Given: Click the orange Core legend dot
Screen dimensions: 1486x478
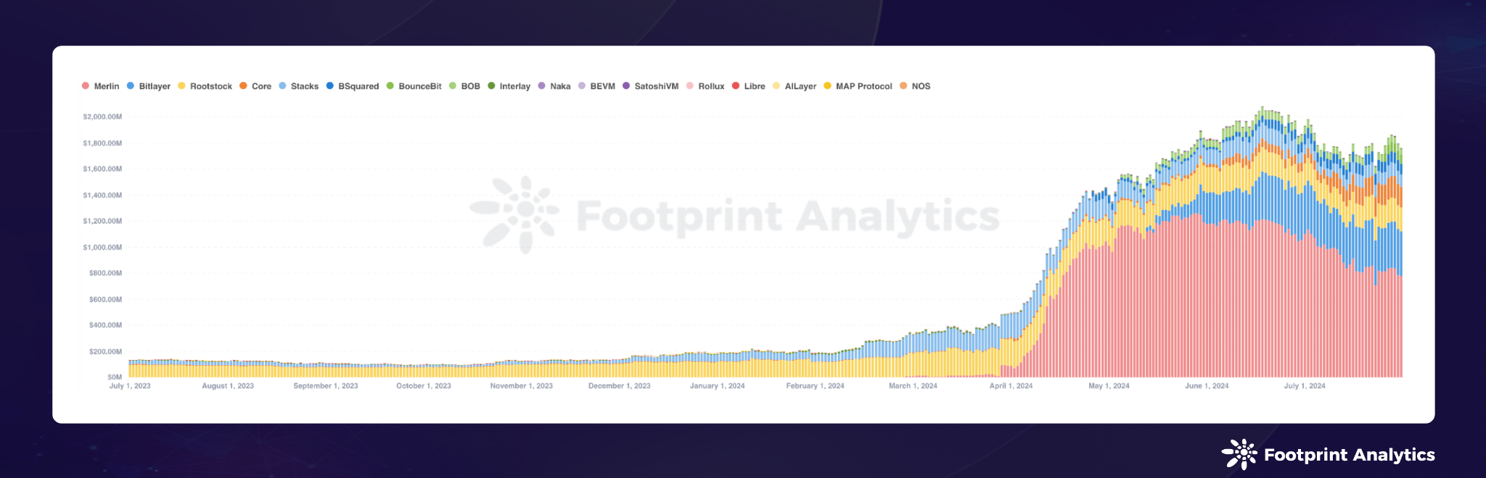Looking at the screenshot, I should click(244, 86).
